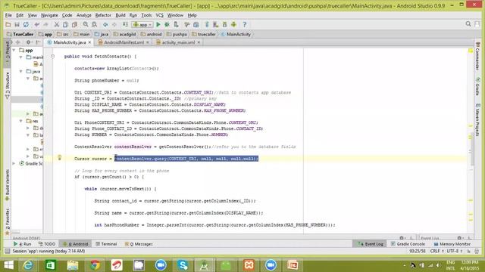Open the app run configuration dropdown

142,24
